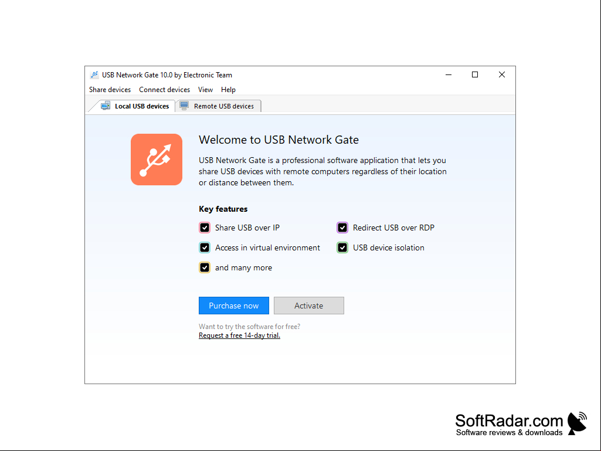
Task: Click the app icon in the title bar
Action: [94, 75]
